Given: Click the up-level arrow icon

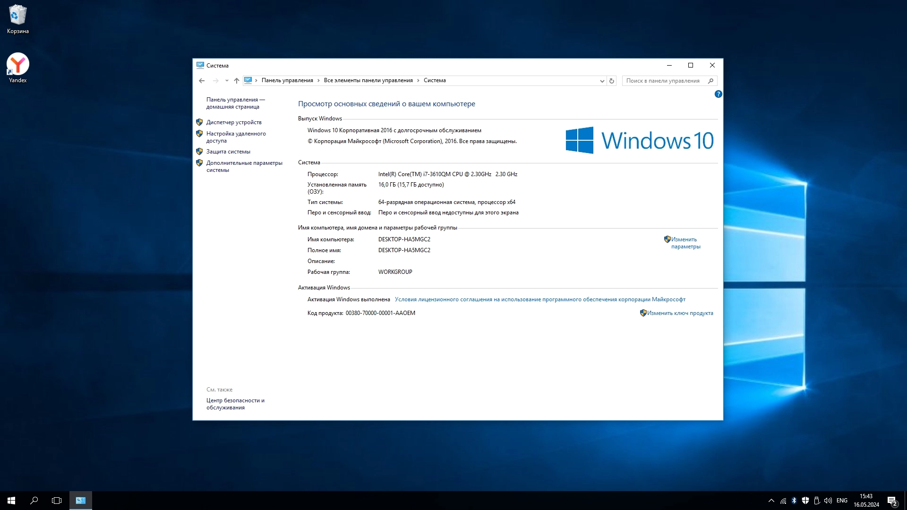Looking at the screenshot, I should [x=237, y=81].
